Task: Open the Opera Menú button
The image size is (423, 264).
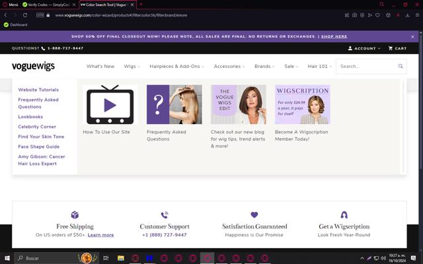Action: click(11, 5)
